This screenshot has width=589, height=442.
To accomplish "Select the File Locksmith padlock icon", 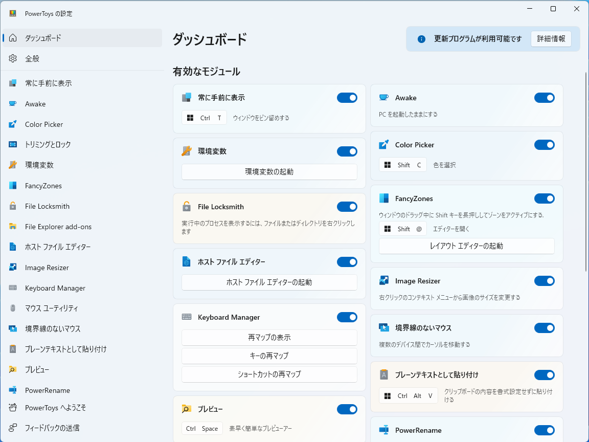I will (12, 206).
